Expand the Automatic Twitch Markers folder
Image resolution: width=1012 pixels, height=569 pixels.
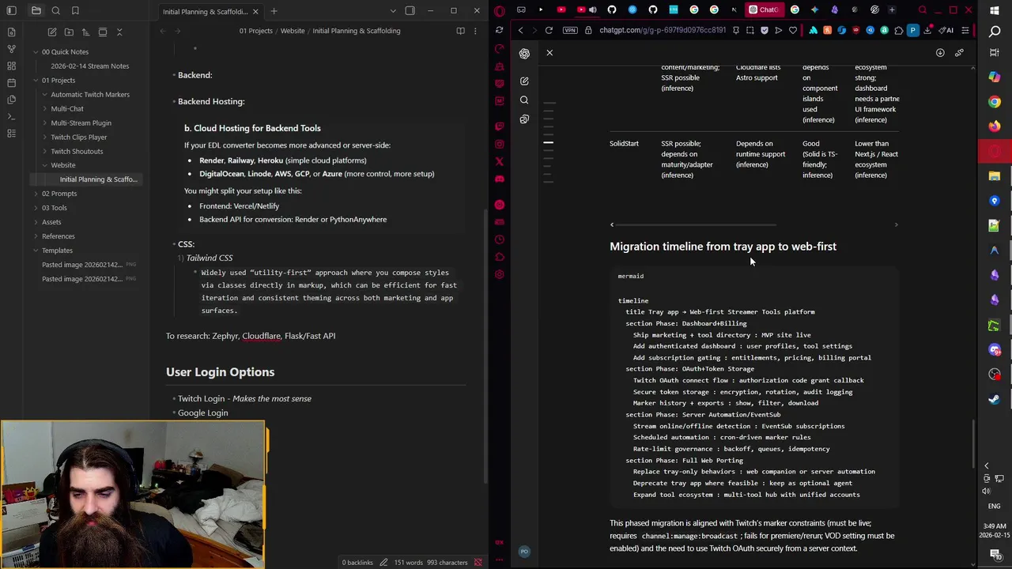tap(44, 94)
